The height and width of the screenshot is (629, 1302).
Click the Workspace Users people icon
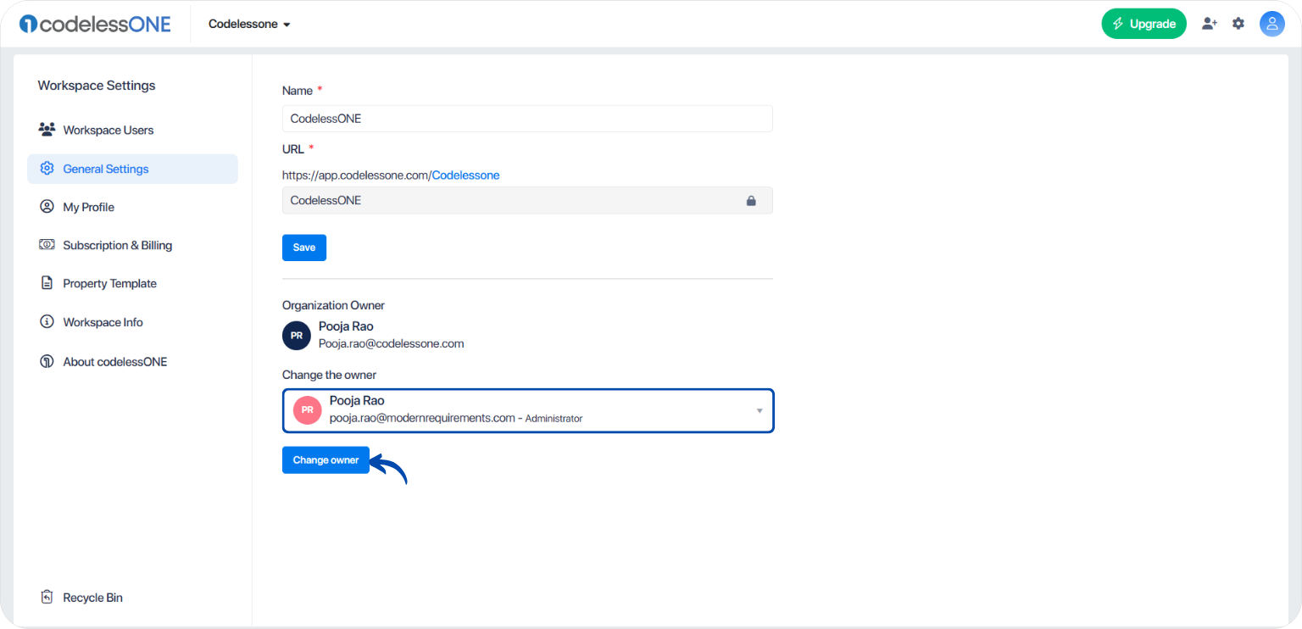[x=47, y=130]
